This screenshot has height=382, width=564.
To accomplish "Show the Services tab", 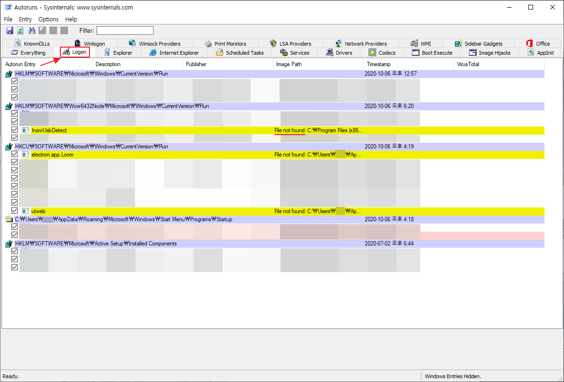I will pos(294,52).
